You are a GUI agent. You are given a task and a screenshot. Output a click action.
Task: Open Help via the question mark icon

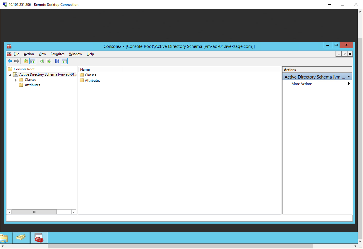[x=57, y=61]
